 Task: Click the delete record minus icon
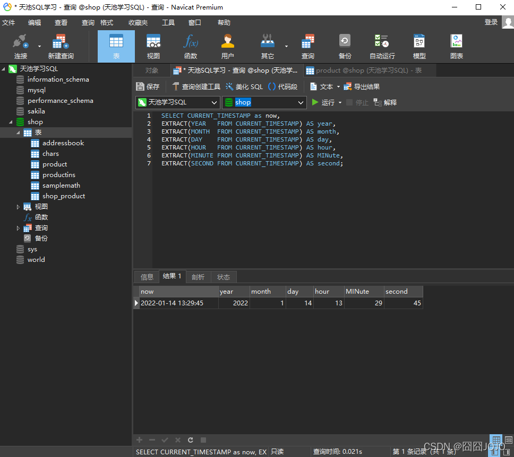152,440
